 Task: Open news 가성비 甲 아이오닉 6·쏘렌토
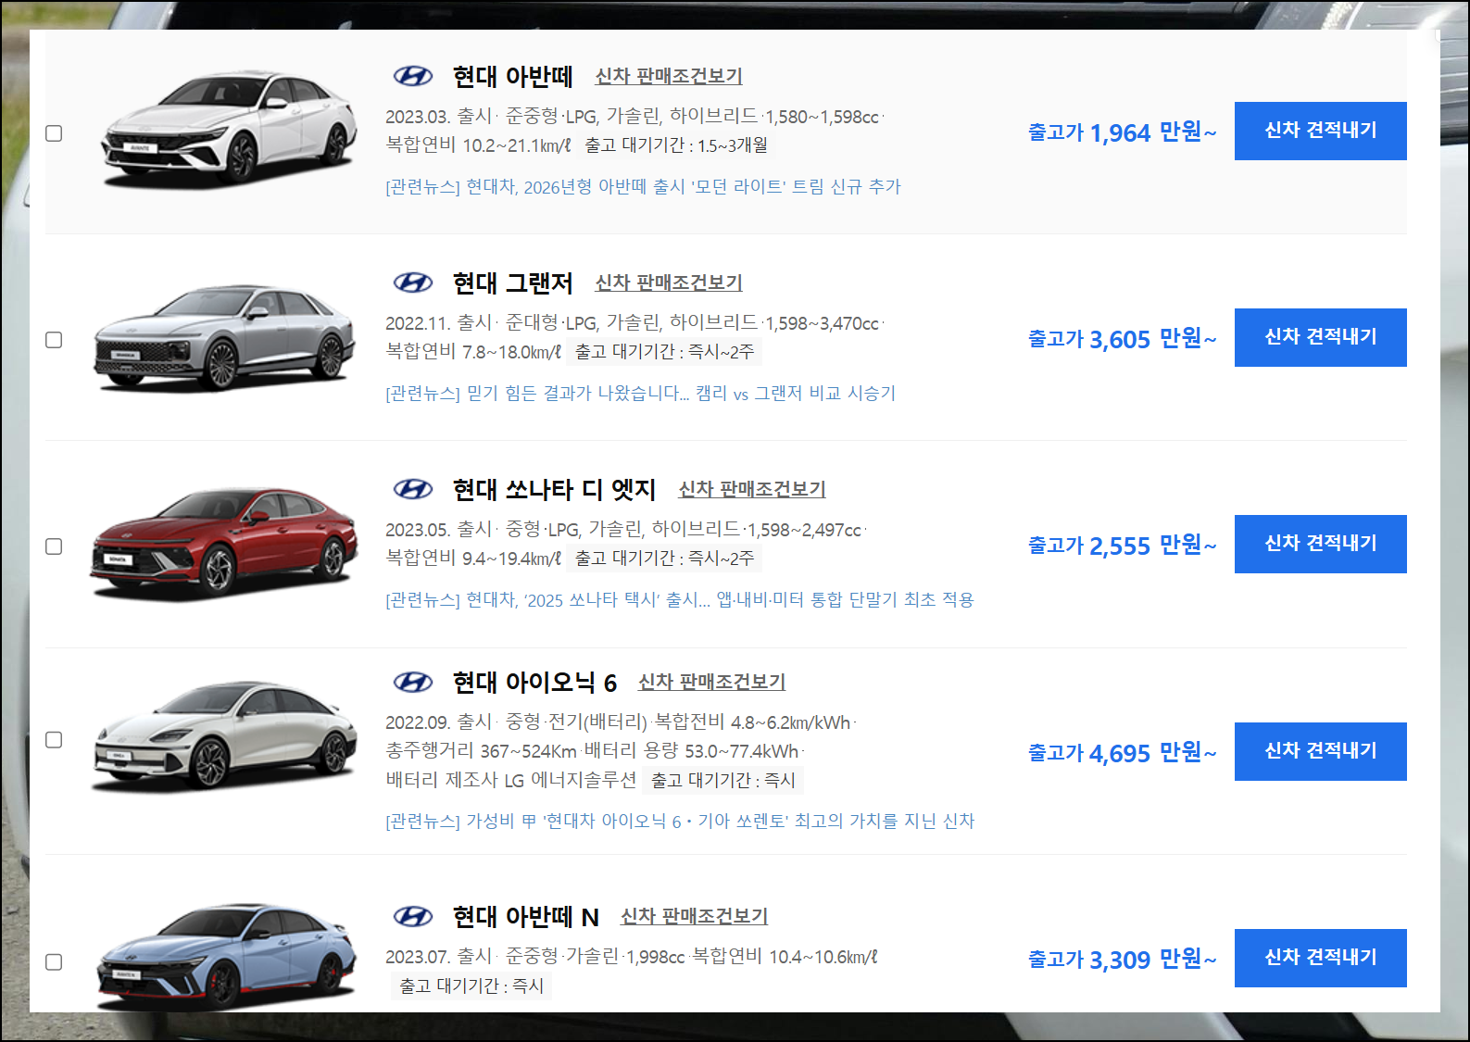(x=680, y=822)
